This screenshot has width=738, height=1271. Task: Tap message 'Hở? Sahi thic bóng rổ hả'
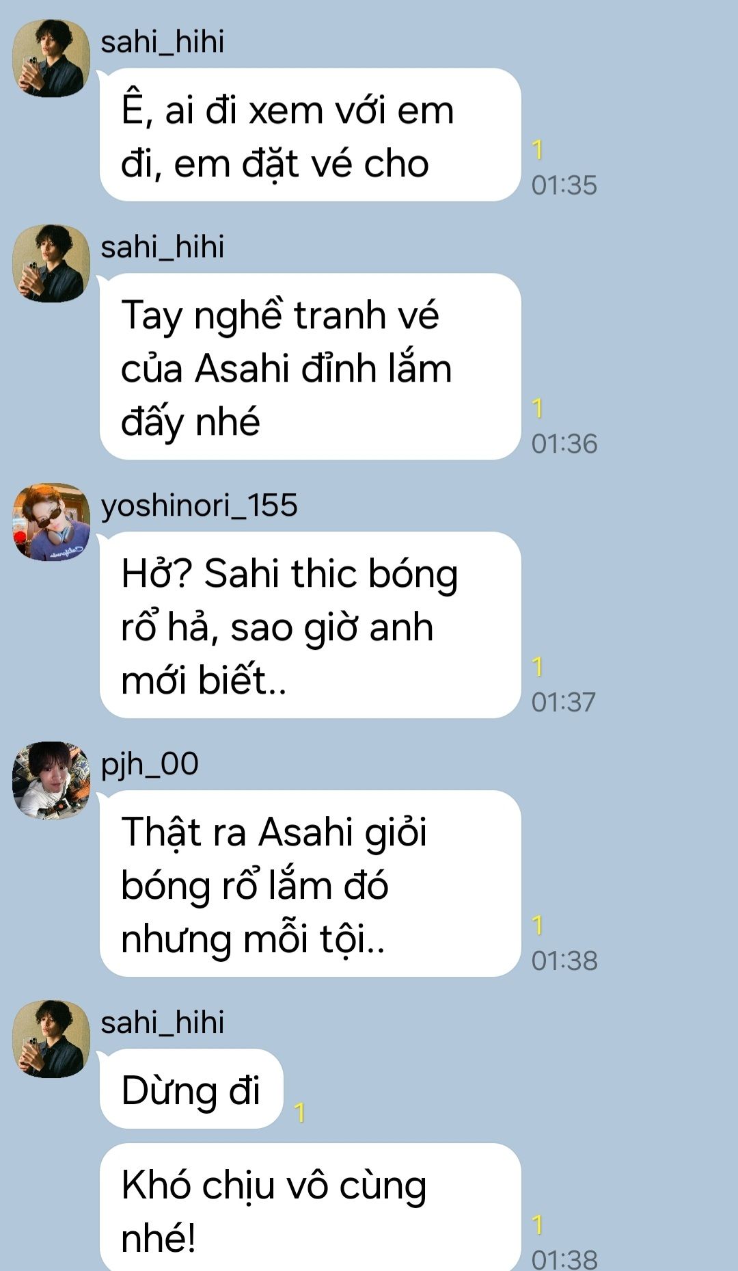tap(310, 625)
